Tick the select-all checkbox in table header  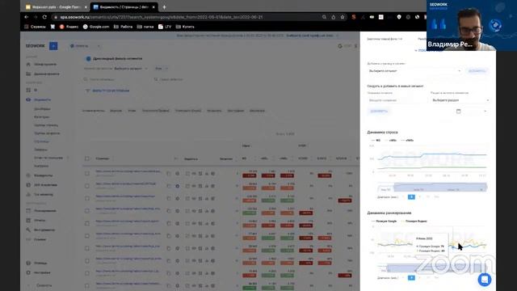[87, 158]
